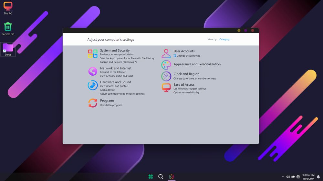Open Hardware and Sound heading link
Viewport: 323px width, 181px height.
[x=115, y=82]
